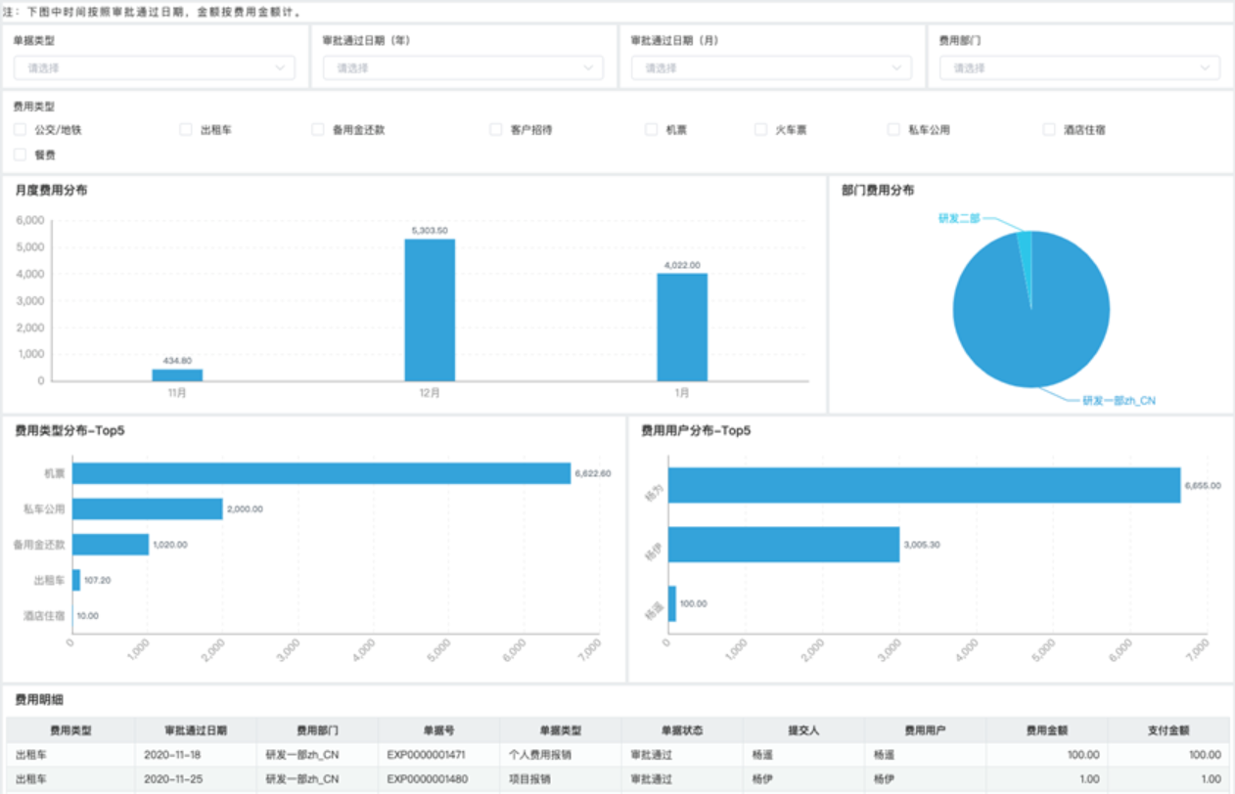
Task: Check the 酒店住宿 filter checkbox
Action: [x=1049, y=129]
